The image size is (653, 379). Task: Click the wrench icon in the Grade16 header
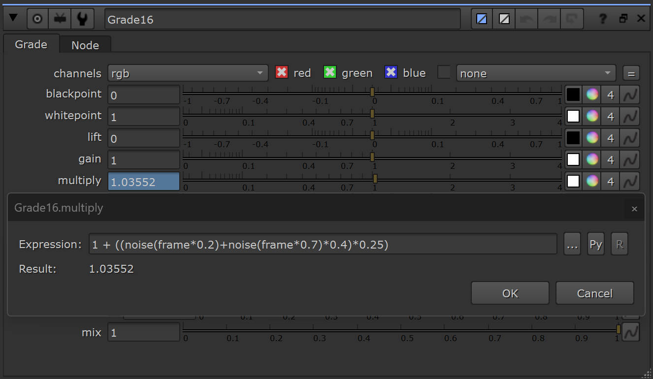pos(82,19)
